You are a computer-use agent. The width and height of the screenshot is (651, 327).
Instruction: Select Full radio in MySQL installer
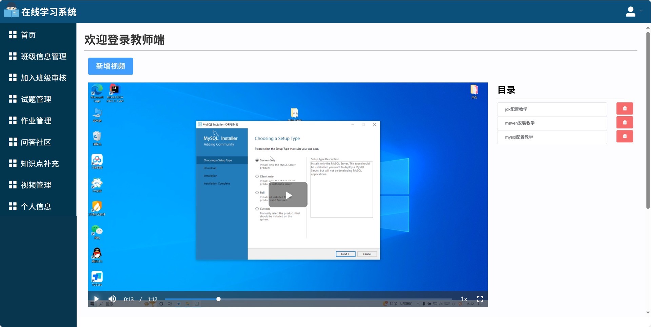click(x=257, y=192)
